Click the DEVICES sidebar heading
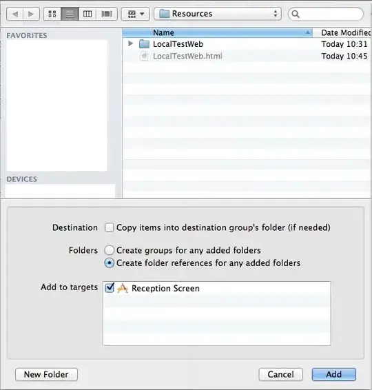372x390 pixels. tap(22, 179)
